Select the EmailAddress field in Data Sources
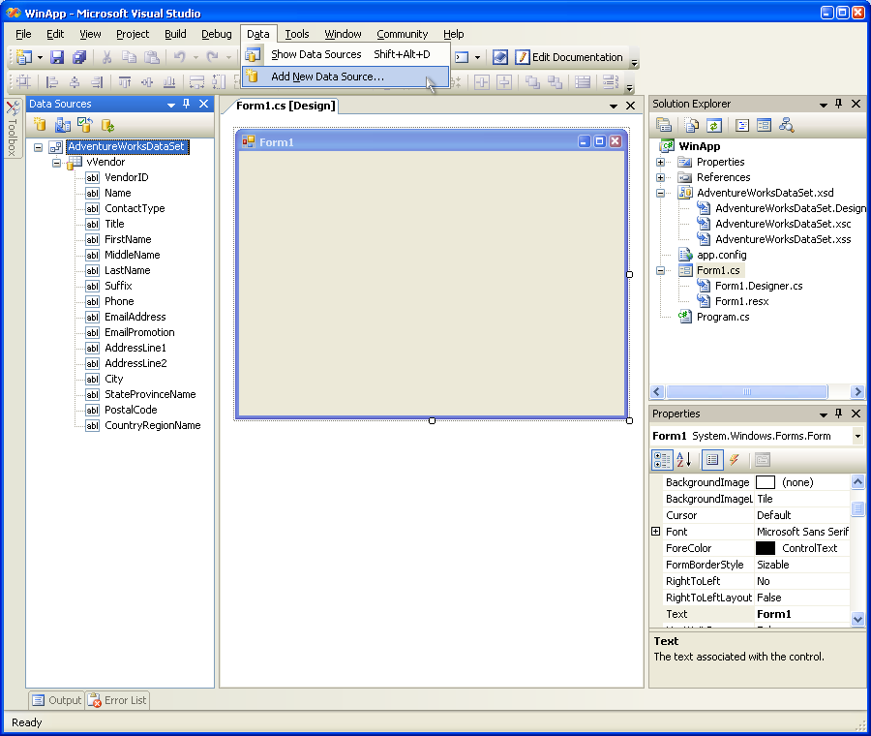Screen dimensions: 871x736 135,317
